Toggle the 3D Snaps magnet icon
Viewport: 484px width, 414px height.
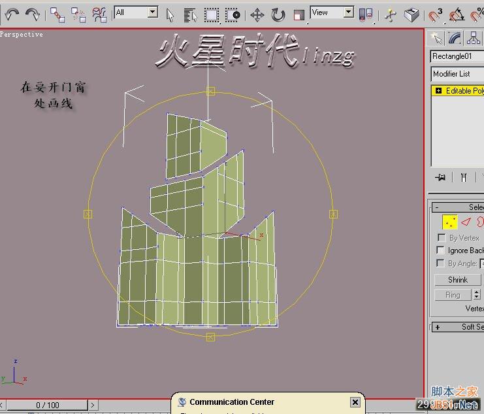[436, 15]
